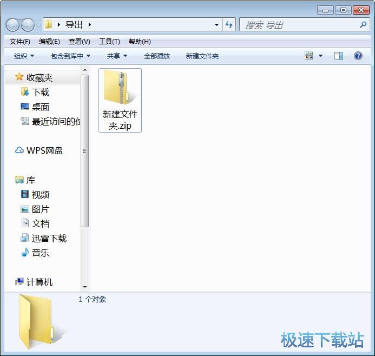Open the 编辑(E) menu
The image size is (375, 356).
pos(49,42)
